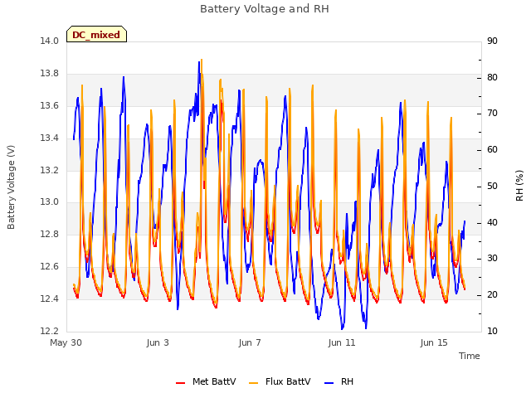The width and height of the screenshot is (531, 398).
Task: Click the blue RH legend swatch
Action: (x=329, y=383)
